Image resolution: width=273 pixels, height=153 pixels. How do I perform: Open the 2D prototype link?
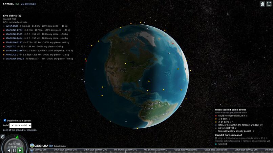point(28,4)
